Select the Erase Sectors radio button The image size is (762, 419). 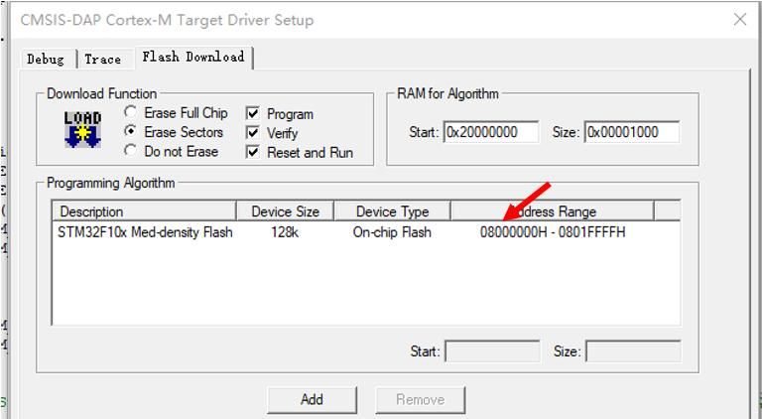coord(131,132)
